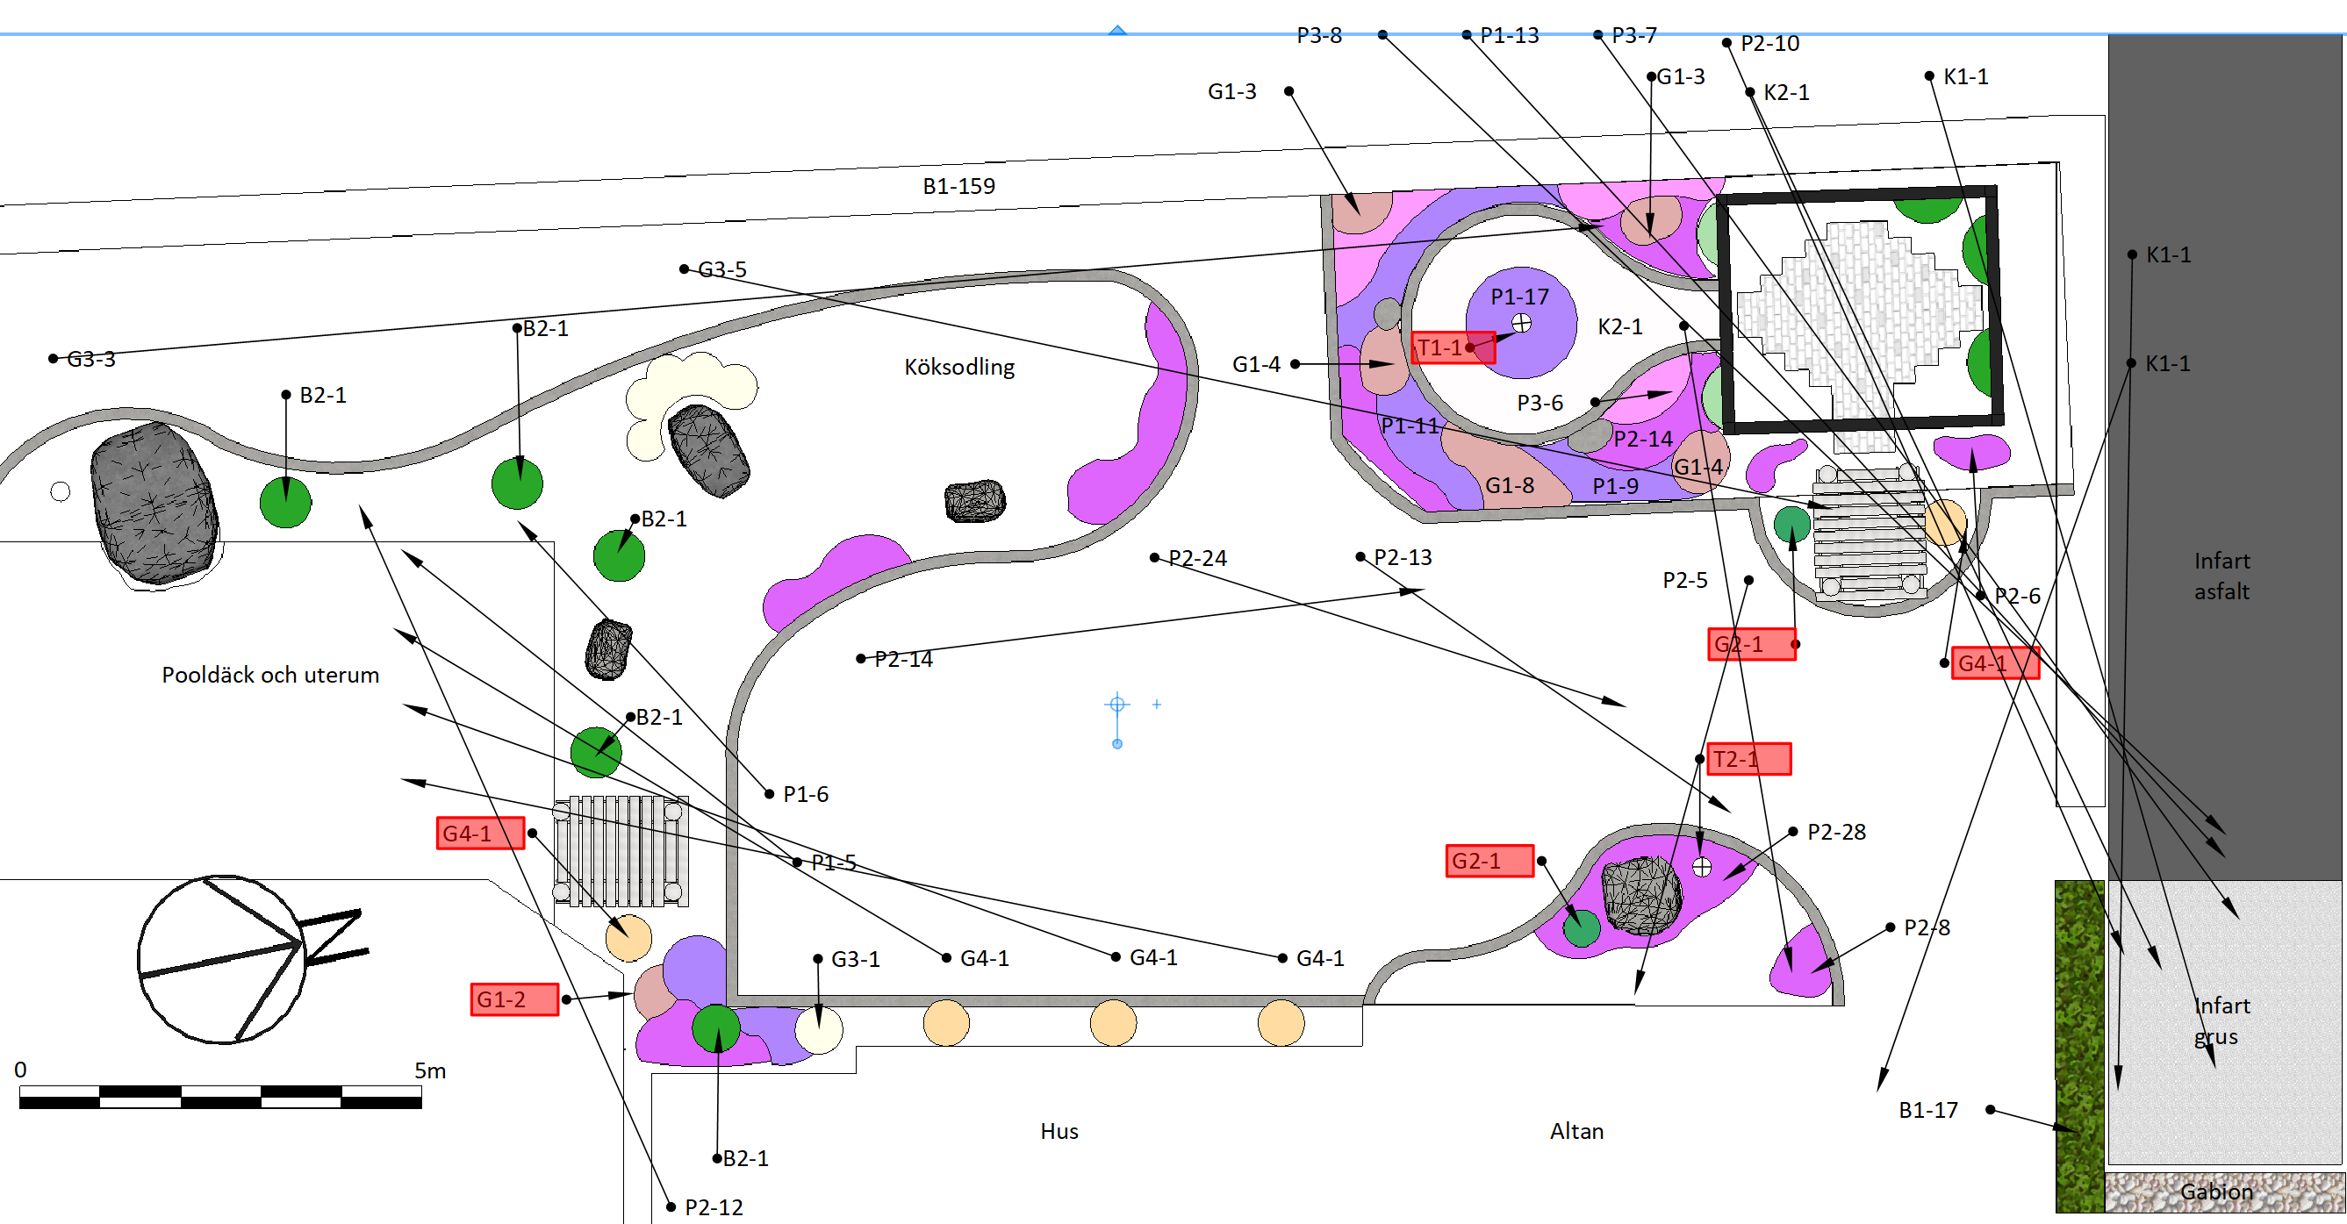Select the large gray boulder at left
The width and height of the screenshot is (2347, 1224).
coord(153,504)
